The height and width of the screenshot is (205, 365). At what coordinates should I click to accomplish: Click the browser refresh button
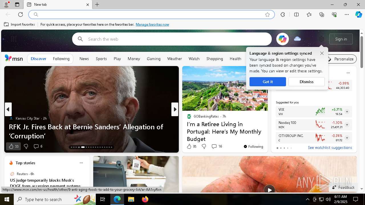[21, 15]
